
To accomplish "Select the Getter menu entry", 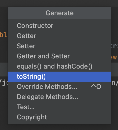I will coord(59,36).
